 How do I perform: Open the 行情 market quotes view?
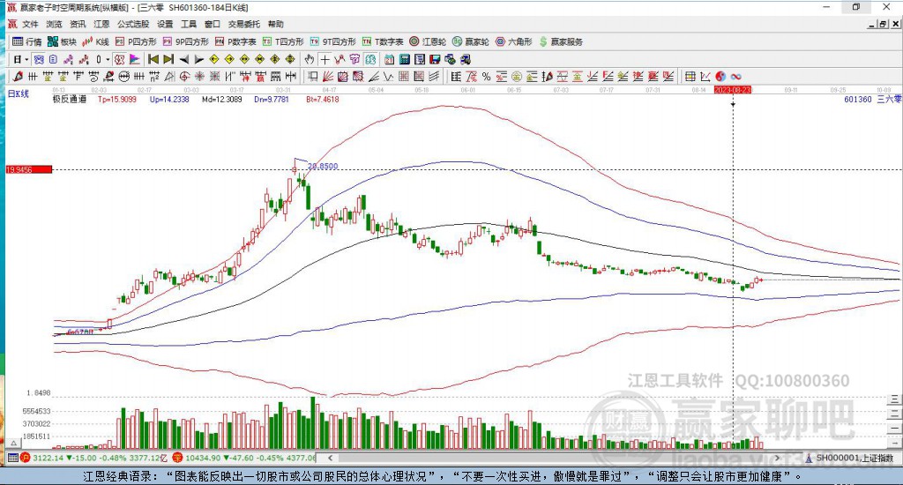[x=27, y=41]
